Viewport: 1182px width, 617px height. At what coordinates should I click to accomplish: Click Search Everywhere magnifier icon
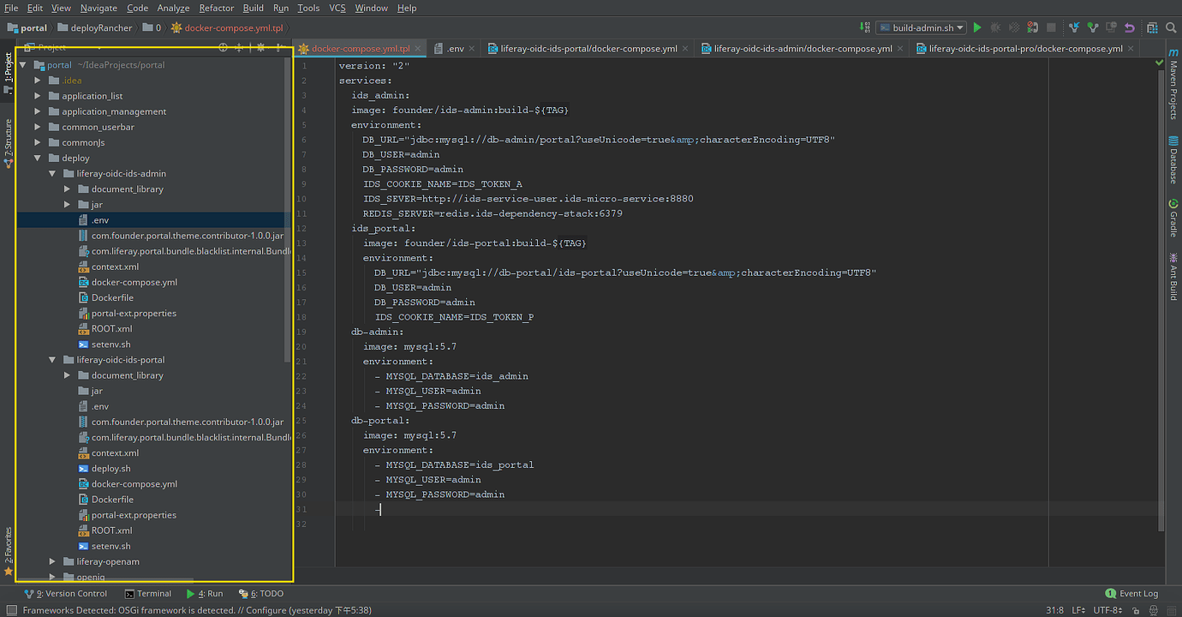1171,27
